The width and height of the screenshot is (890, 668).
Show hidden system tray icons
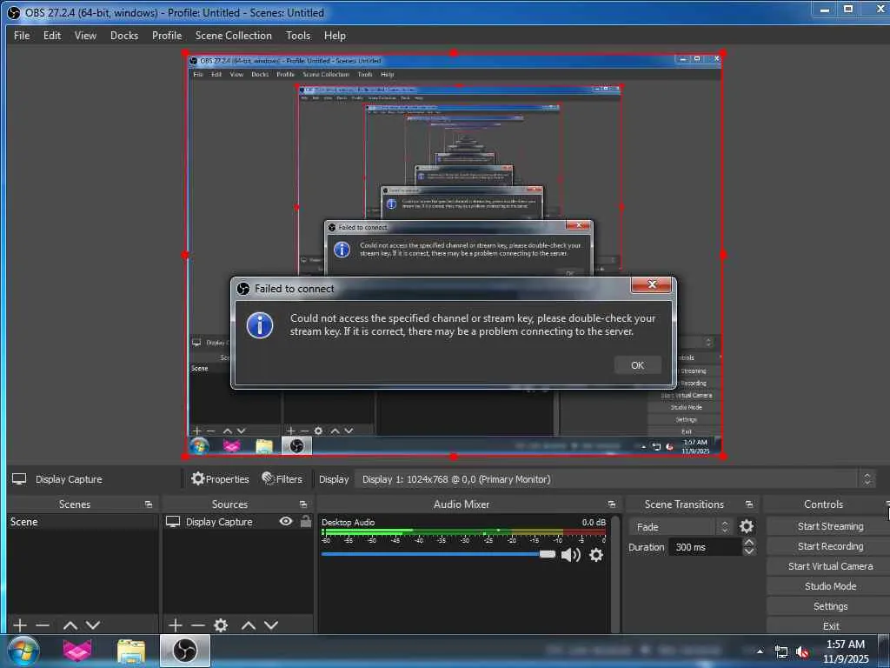(760, 651)
